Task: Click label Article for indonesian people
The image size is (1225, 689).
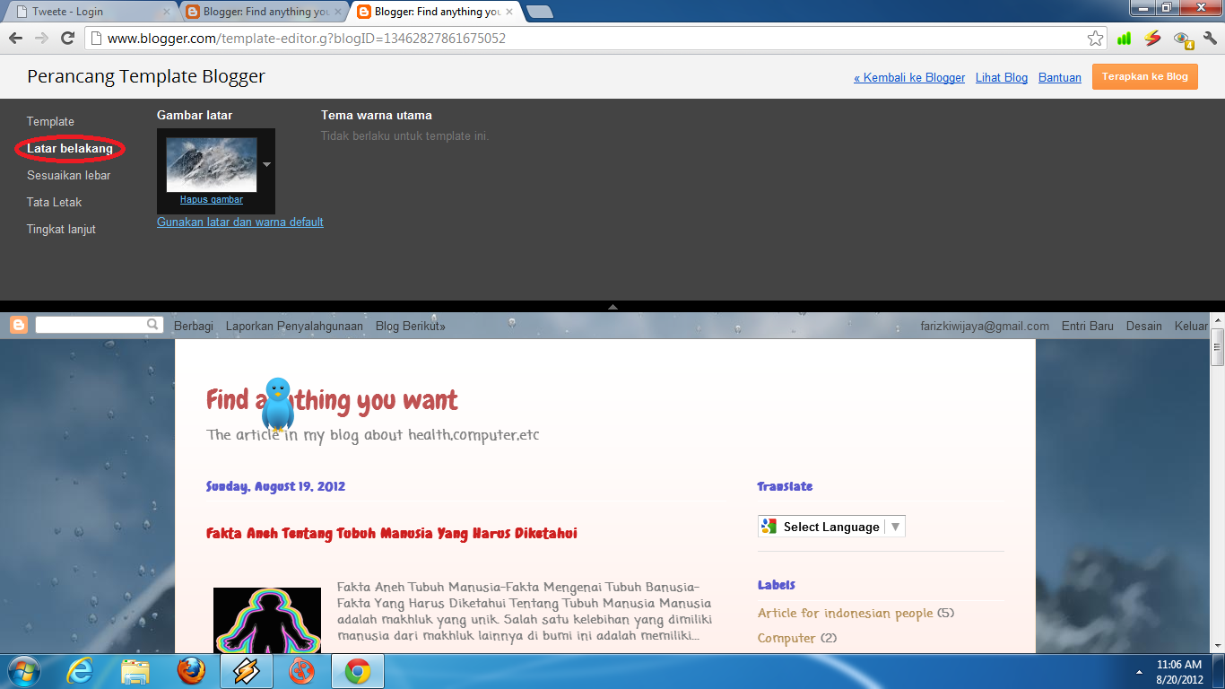Action: coord(845,613)
